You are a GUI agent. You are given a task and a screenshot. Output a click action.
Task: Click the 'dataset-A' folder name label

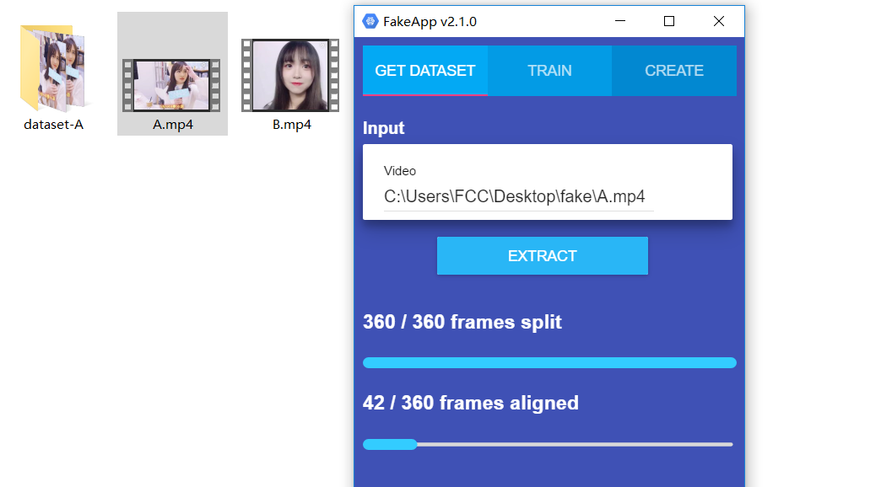coord(53,125)
